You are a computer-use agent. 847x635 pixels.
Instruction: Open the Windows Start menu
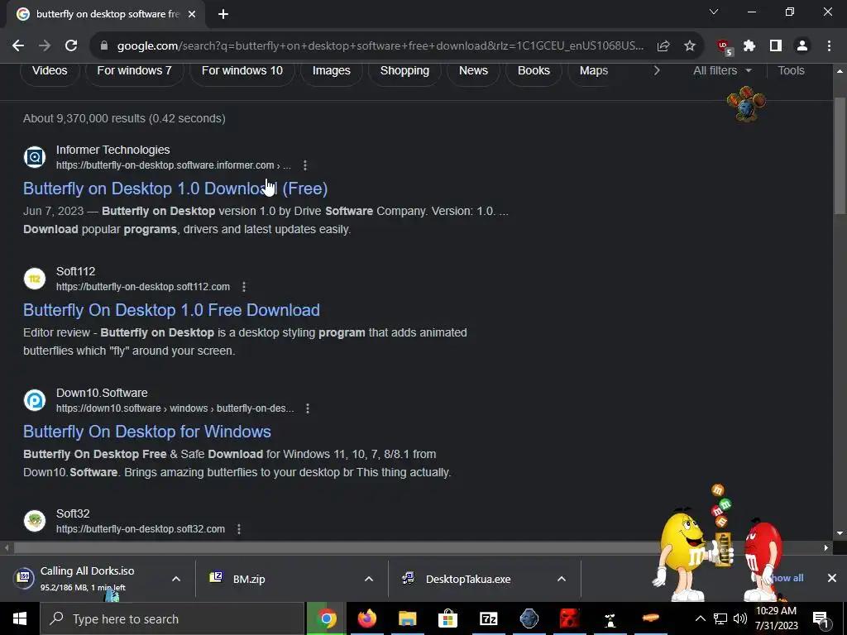pos(20,618)
